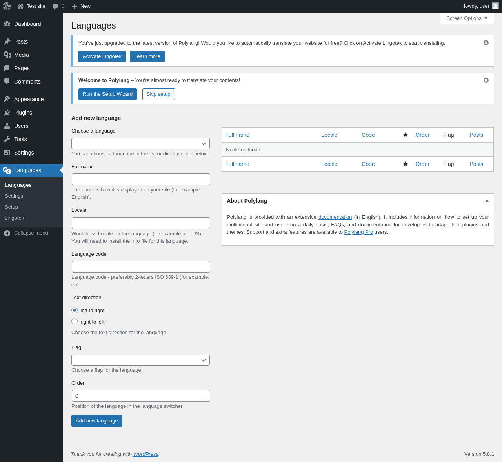The width and height of the screenshot is (502, 462).
Task: Click the Settings sliders icon
Action: (7, 153)
